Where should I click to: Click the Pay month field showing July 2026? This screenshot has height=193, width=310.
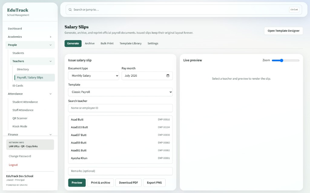[147, 76]
